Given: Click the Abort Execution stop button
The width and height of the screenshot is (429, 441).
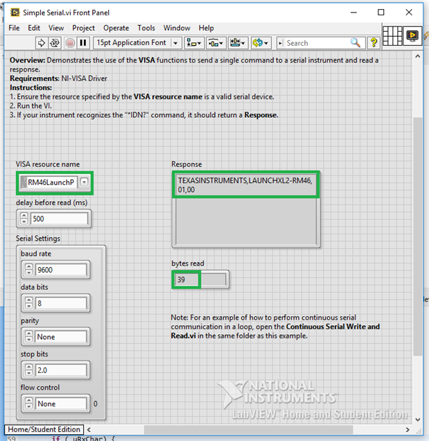Looking at the screenshot, I should pos(70,43).
